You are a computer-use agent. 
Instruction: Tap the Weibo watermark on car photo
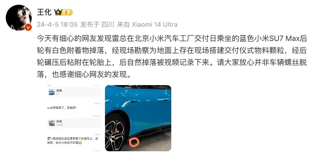tap(166, 149)
